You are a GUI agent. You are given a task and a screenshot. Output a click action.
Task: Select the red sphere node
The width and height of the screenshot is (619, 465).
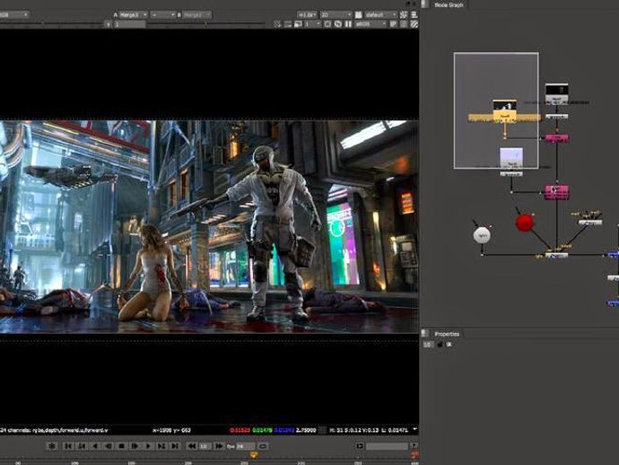[x=525, y=223]
